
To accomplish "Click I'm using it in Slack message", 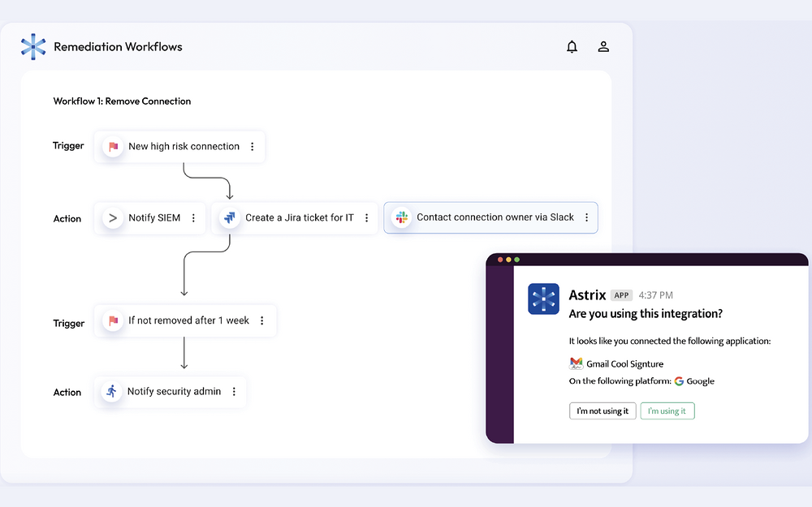I will point(667,410).
